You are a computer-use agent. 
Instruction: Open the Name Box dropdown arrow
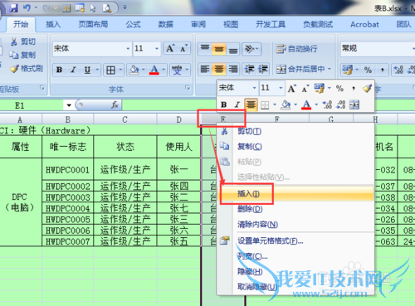pos(69,105)
